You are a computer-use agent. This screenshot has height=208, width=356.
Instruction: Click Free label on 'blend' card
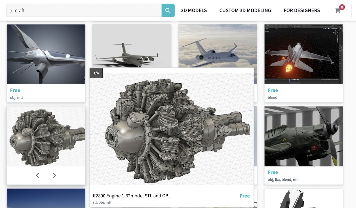[x=273, y=90]
